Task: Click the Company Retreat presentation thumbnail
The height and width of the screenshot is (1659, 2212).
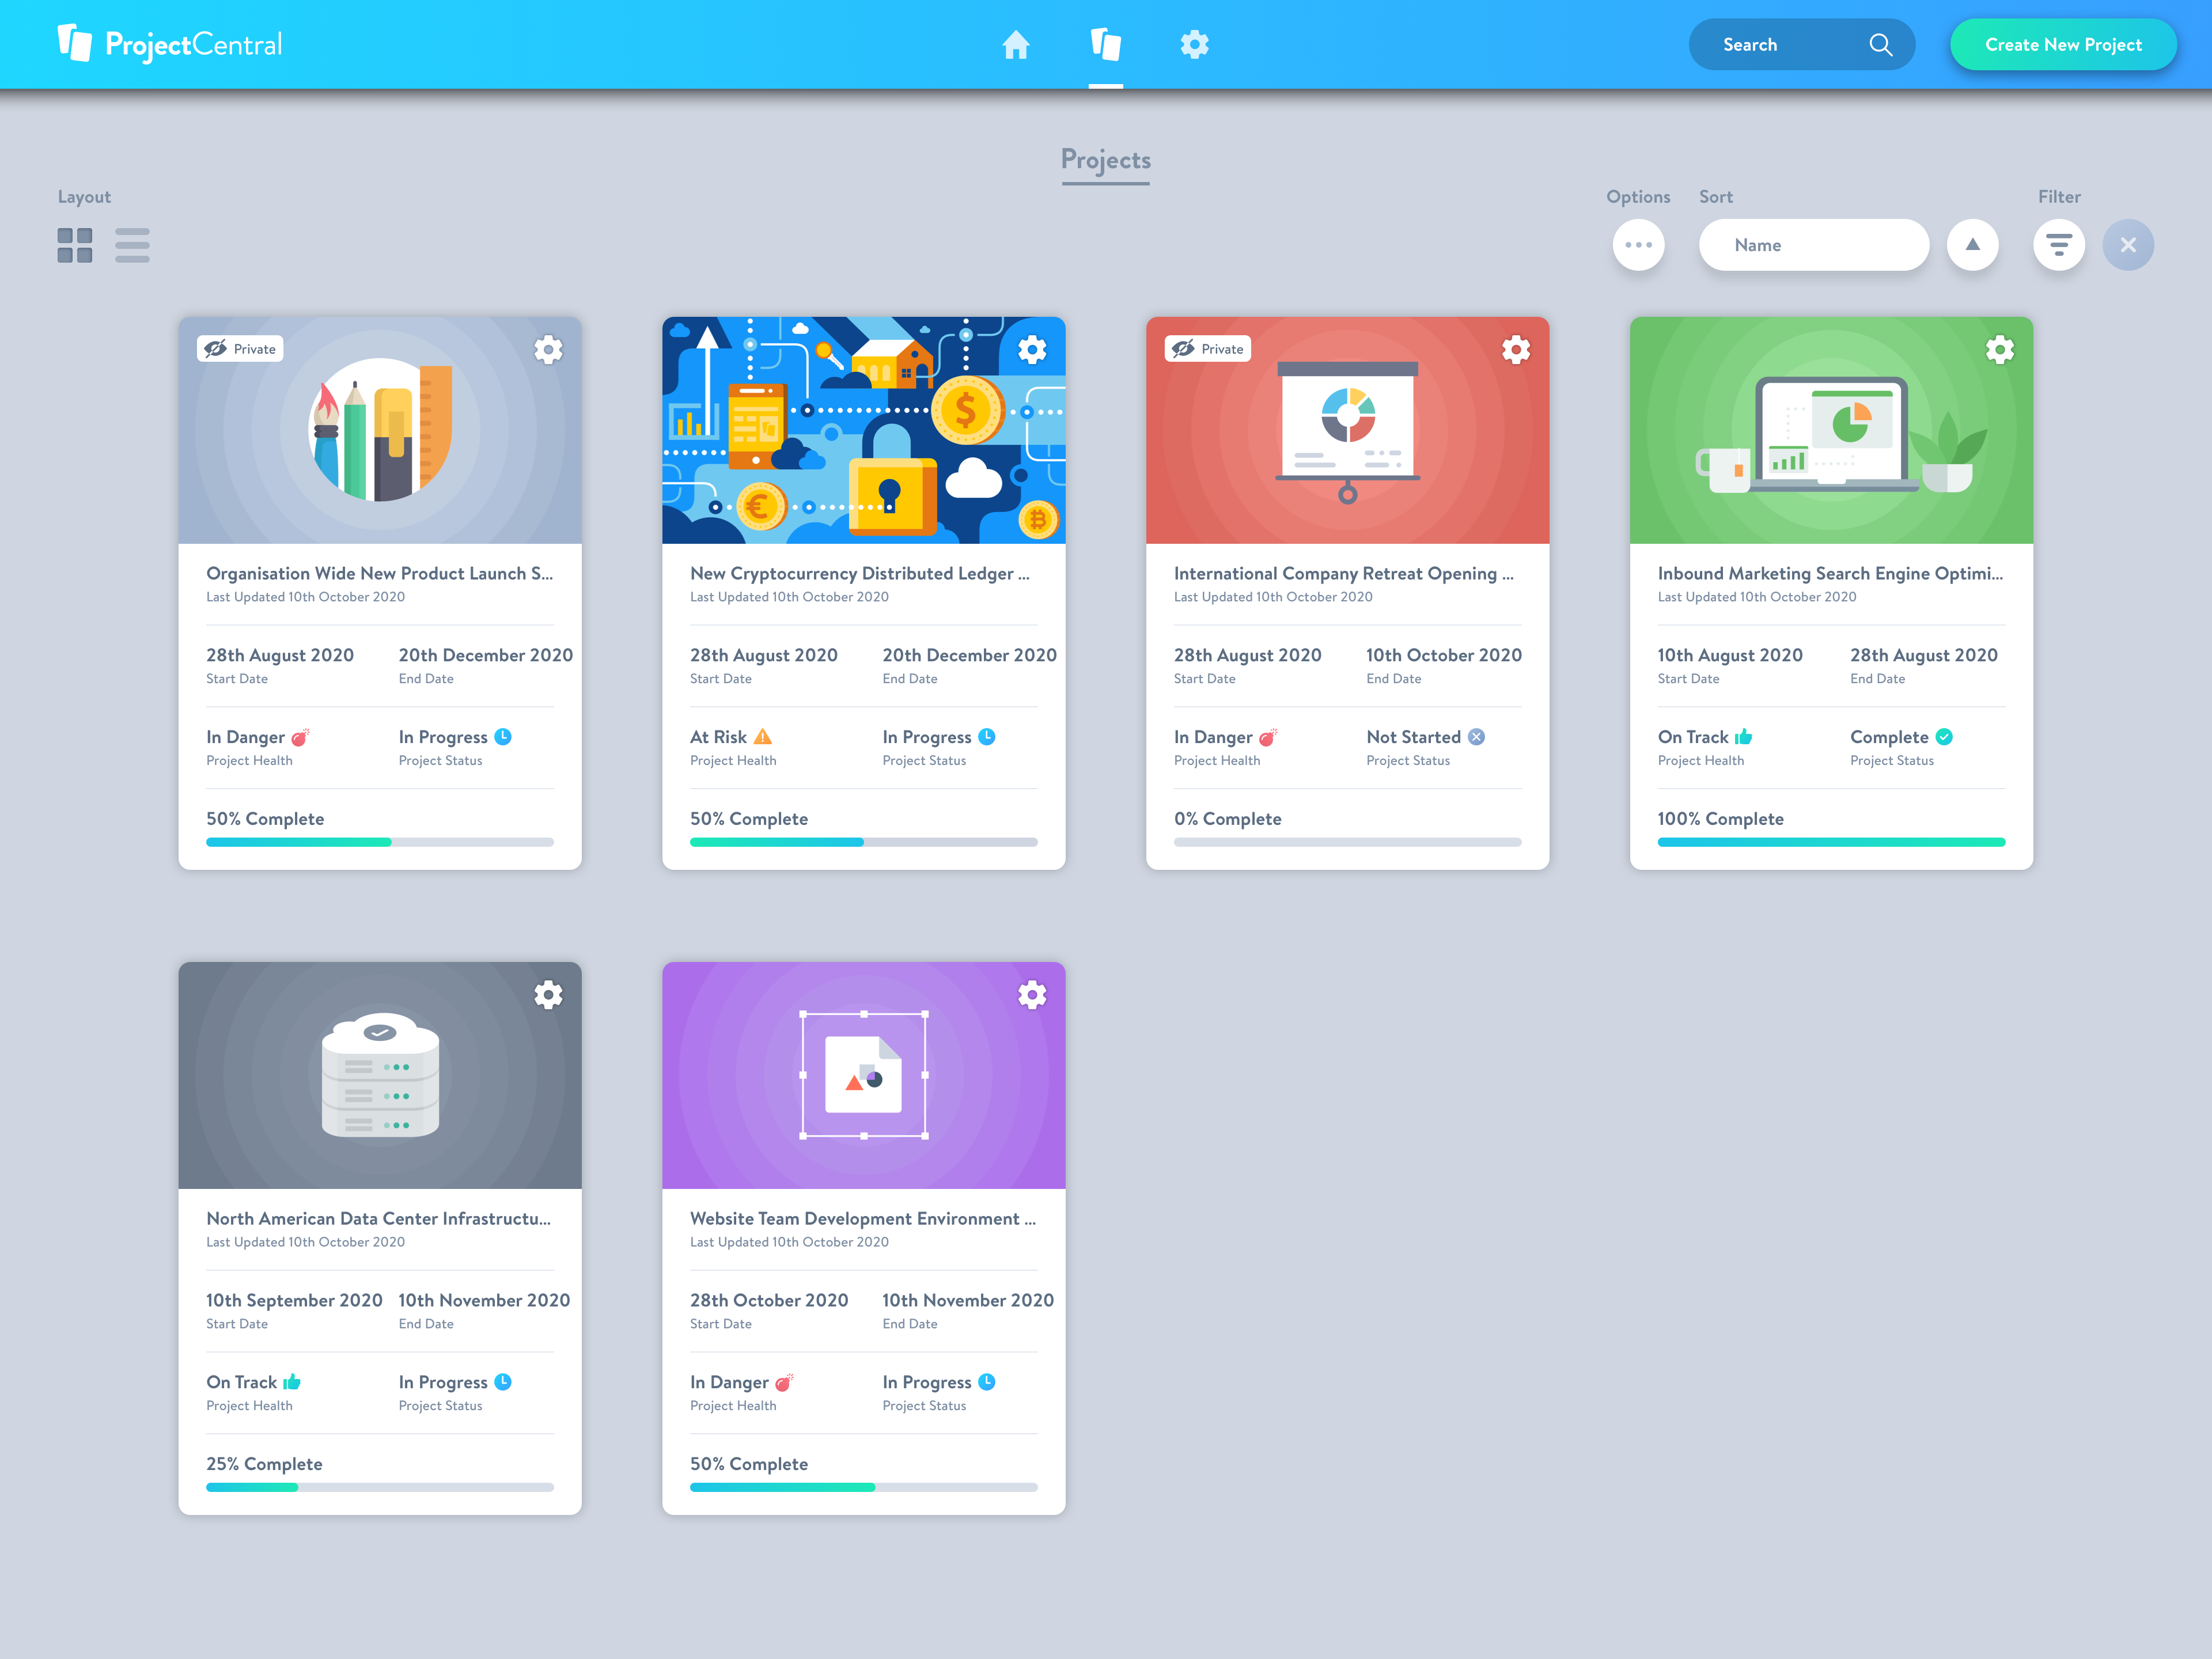Action: [x=1348, y=430]
